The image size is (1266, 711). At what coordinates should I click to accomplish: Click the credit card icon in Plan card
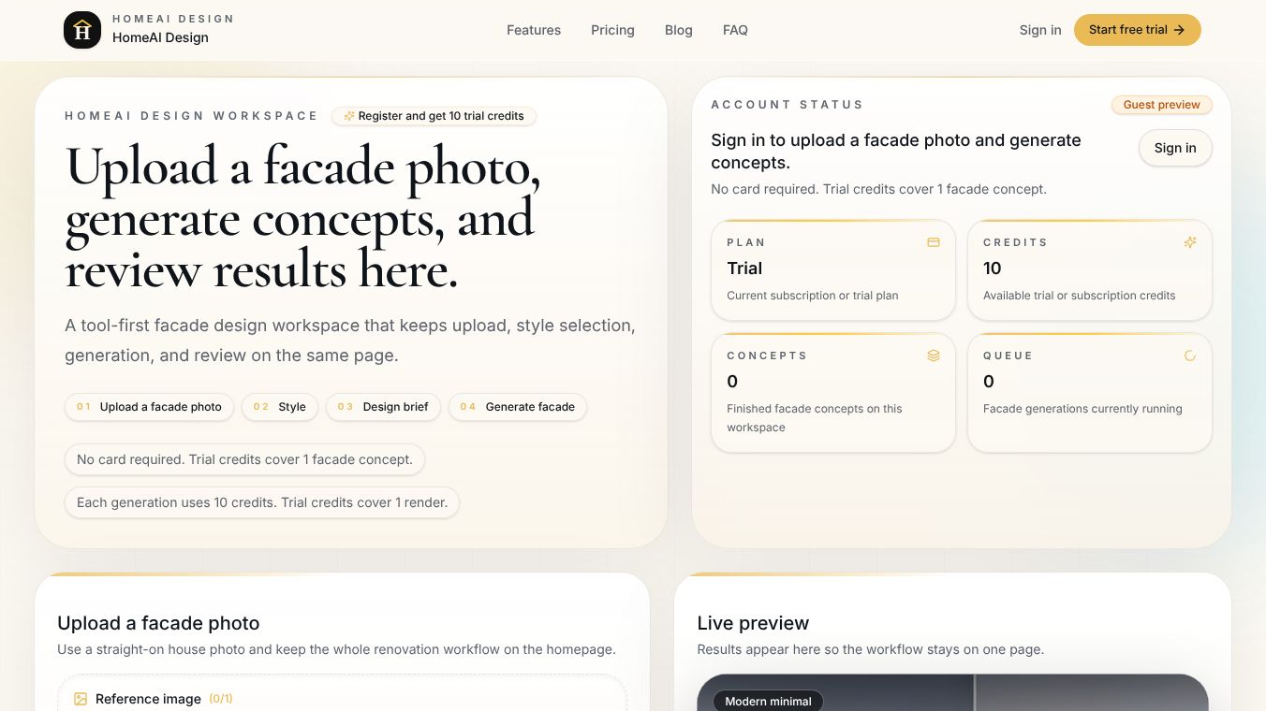[x=933, y=242]
